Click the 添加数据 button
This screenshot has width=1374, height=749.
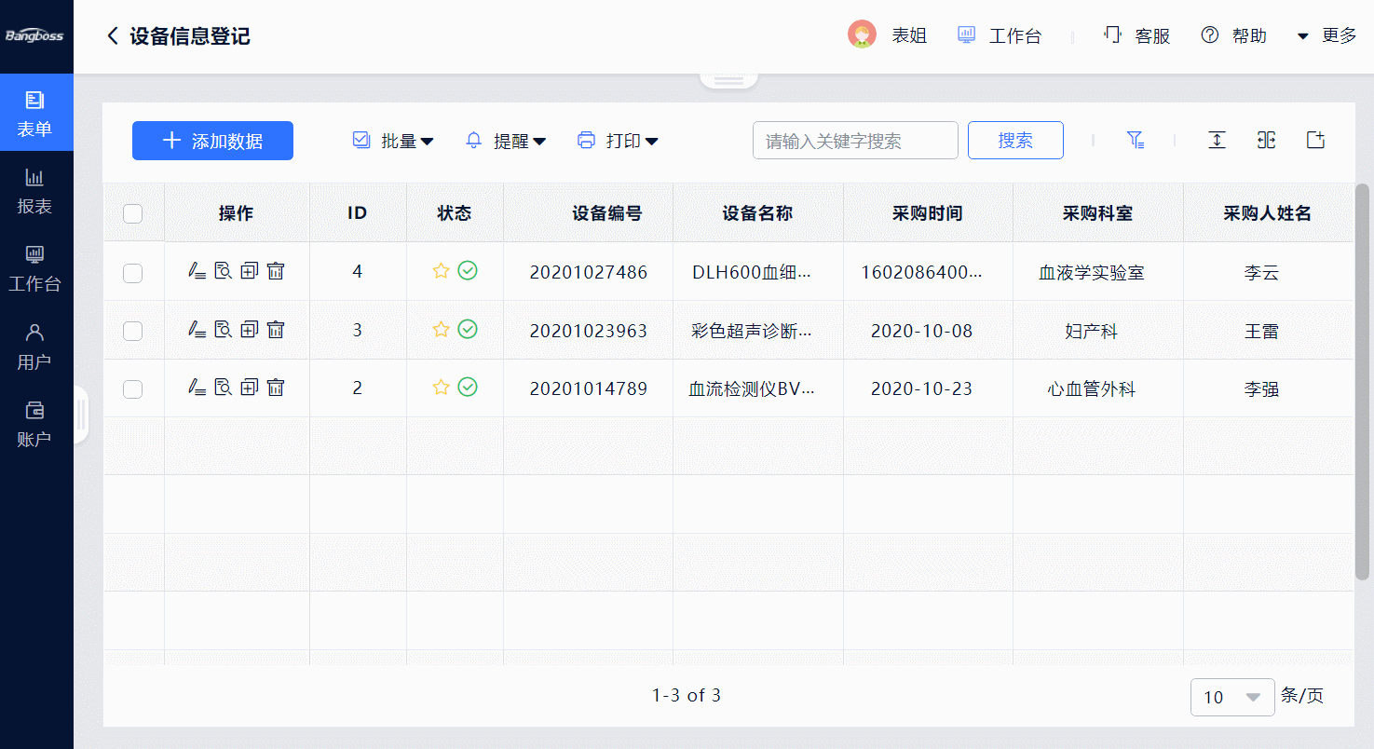[212, 141]
